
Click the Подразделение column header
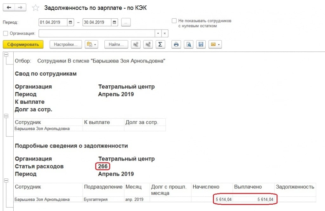coord(103,190)
